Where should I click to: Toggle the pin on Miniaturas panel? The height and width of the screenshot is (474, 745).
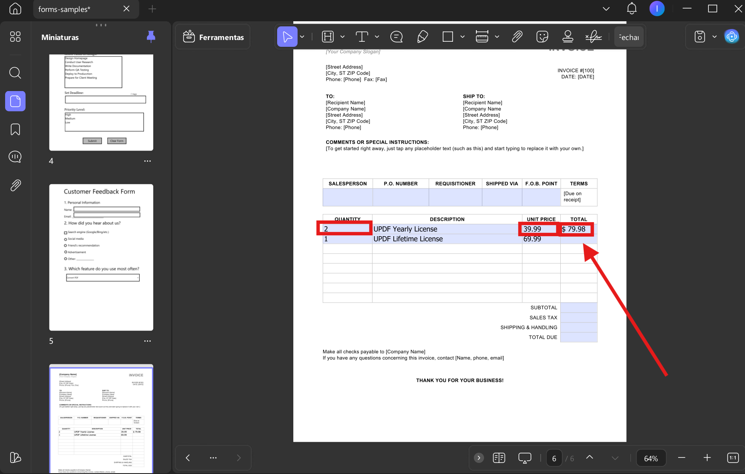151,37
